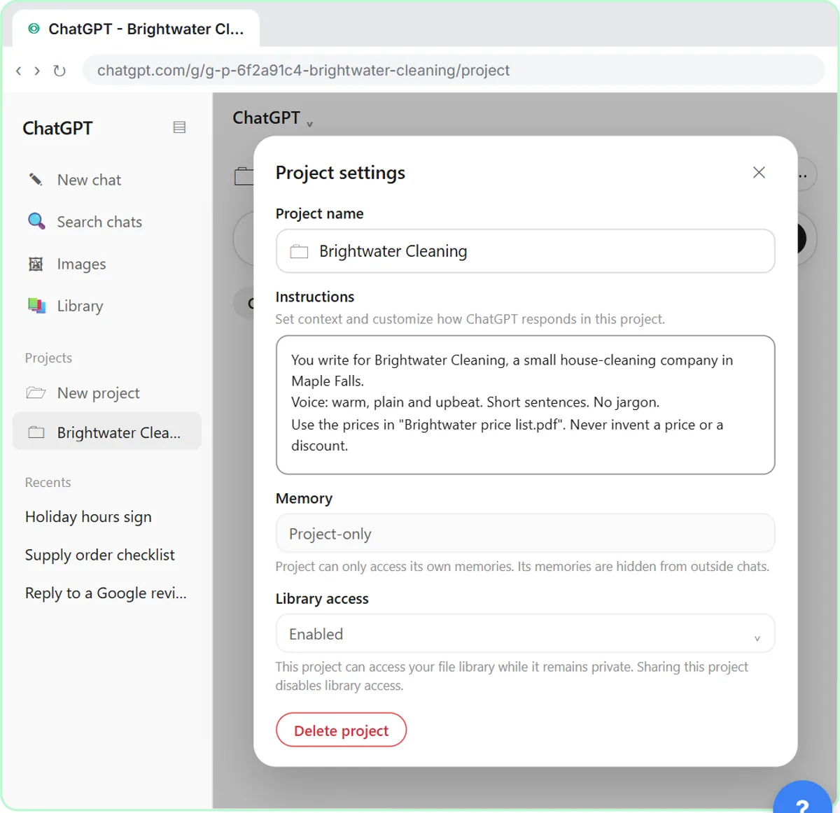Click the Instructions label

pos(315,297)
